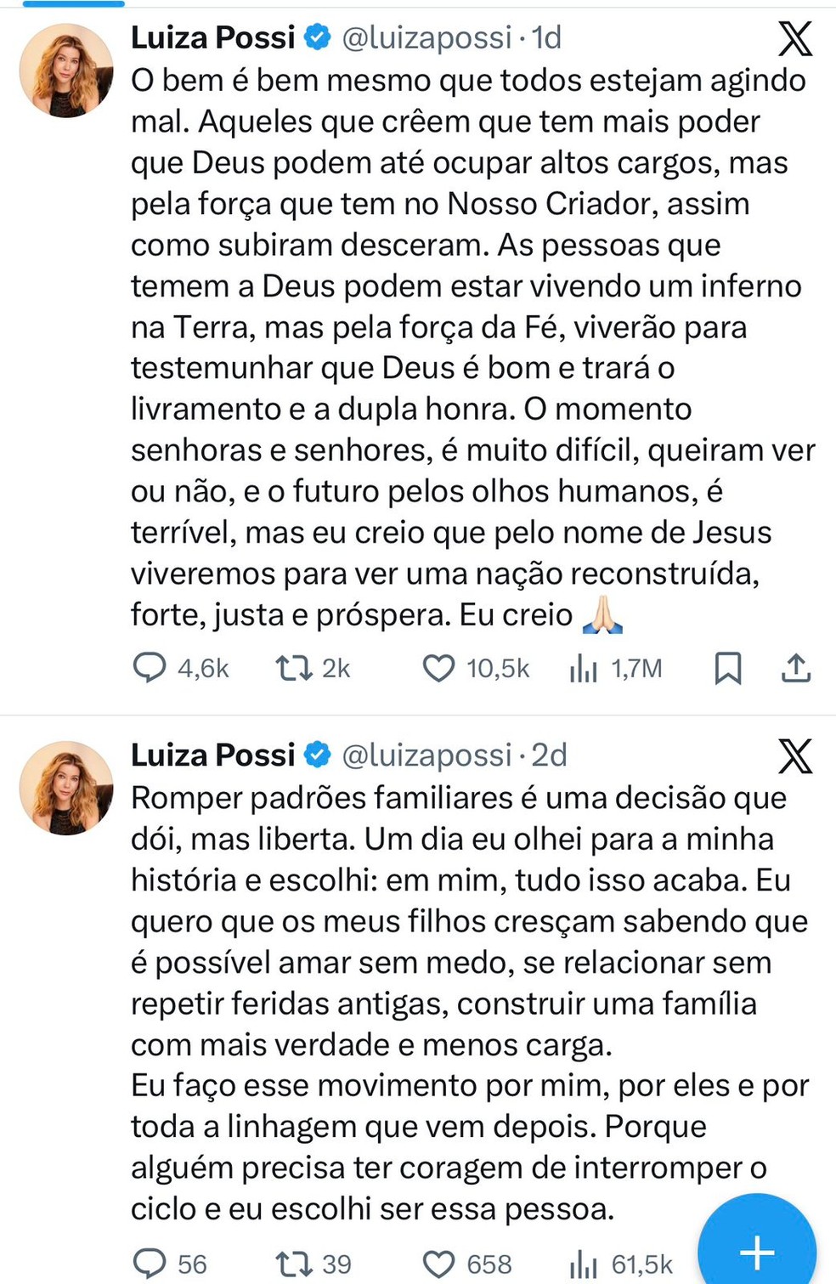
Task: Open replies on the first tweet
Action: (150, 668)
